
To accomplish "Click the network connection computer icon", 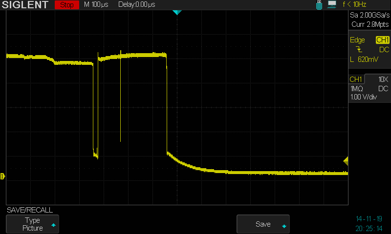I will tap(332, 5).
